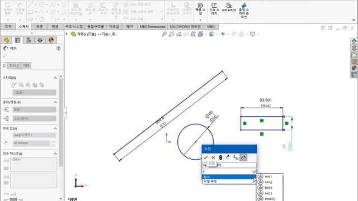The width and height of the screenshot is (358, 201).
Task: Collapse the 스타일 (Style) section
Action: (55, 78)
